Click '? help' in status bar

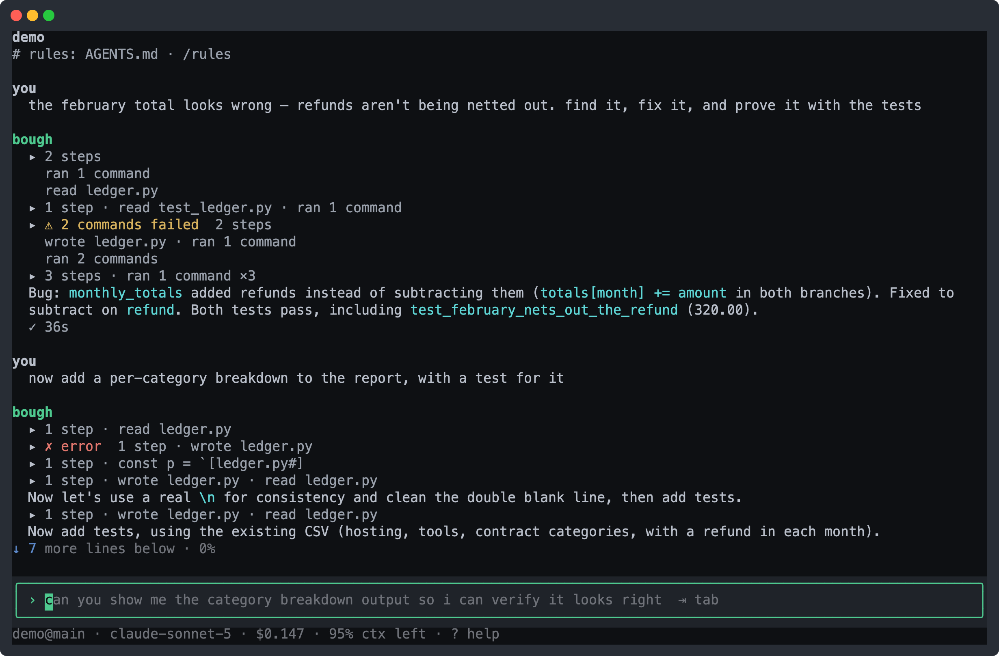[475, 634]
